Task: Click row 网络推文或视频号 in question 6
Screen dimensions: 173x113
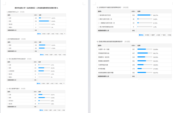Action: (134, 61)
